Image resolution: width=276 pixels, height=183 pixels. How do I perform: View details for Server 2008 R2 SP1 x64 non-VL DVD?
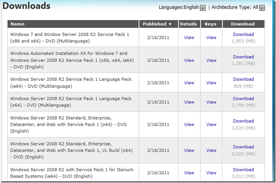click(189, 125)
